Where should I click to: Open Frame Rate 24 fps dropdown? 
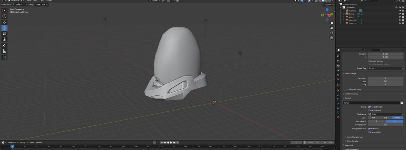click(386, 68)
